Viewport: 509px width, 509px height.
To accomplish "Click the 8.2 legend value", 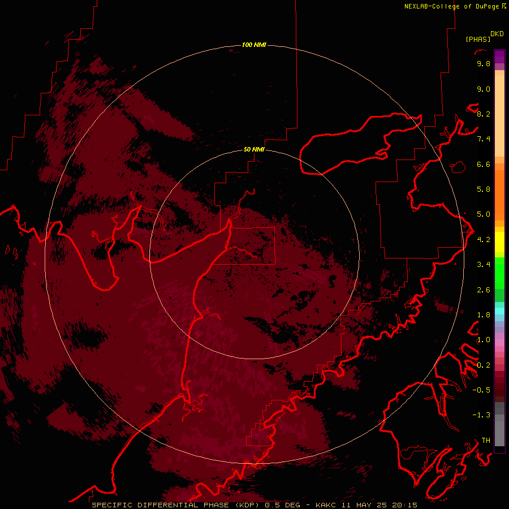I will [x=484, y=114].
